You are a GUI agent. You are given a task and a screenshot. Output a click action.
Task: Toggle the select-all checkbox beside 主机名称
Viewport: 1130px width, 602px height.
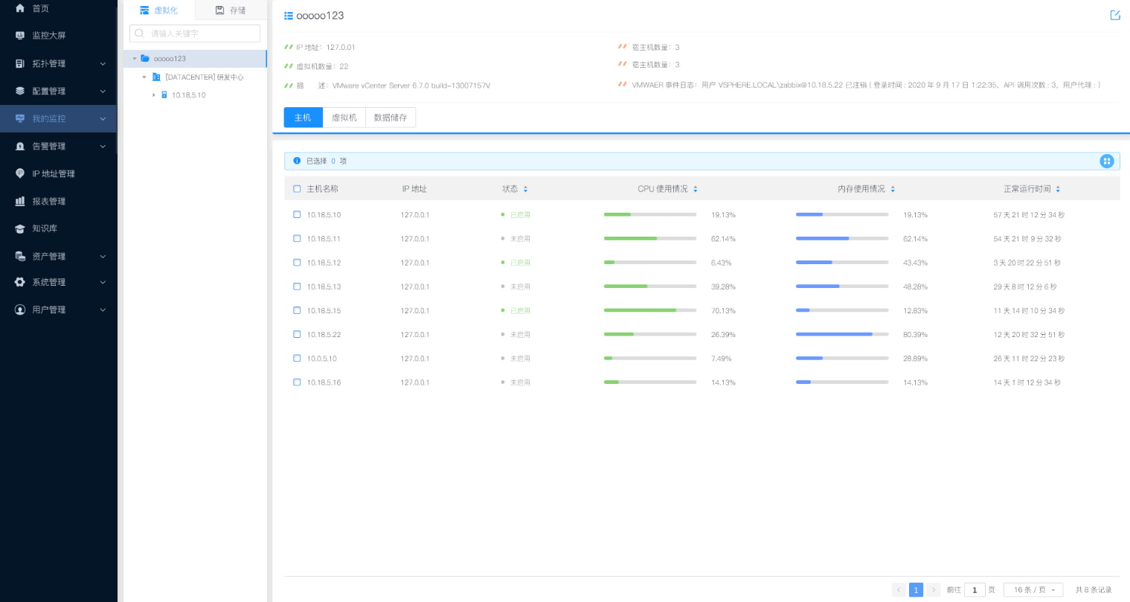297,189
